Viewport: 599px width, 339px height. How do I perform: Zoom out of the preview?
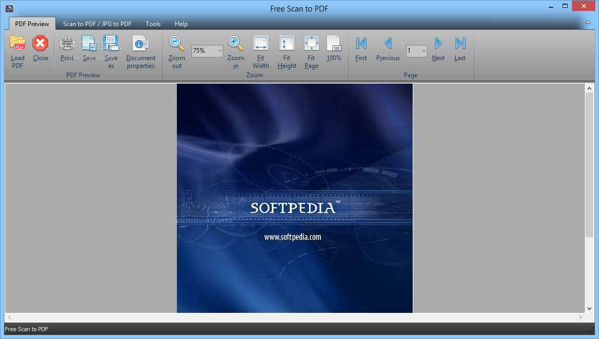[x=176, y=52]
